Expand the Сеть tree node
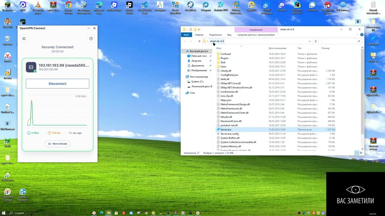Image resolution: width=385 pixels, height=216 pixels. point(183,93)
